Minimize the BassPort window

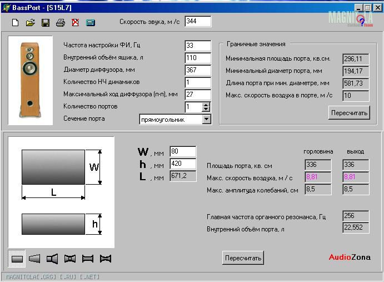click(x=358, y=8)
